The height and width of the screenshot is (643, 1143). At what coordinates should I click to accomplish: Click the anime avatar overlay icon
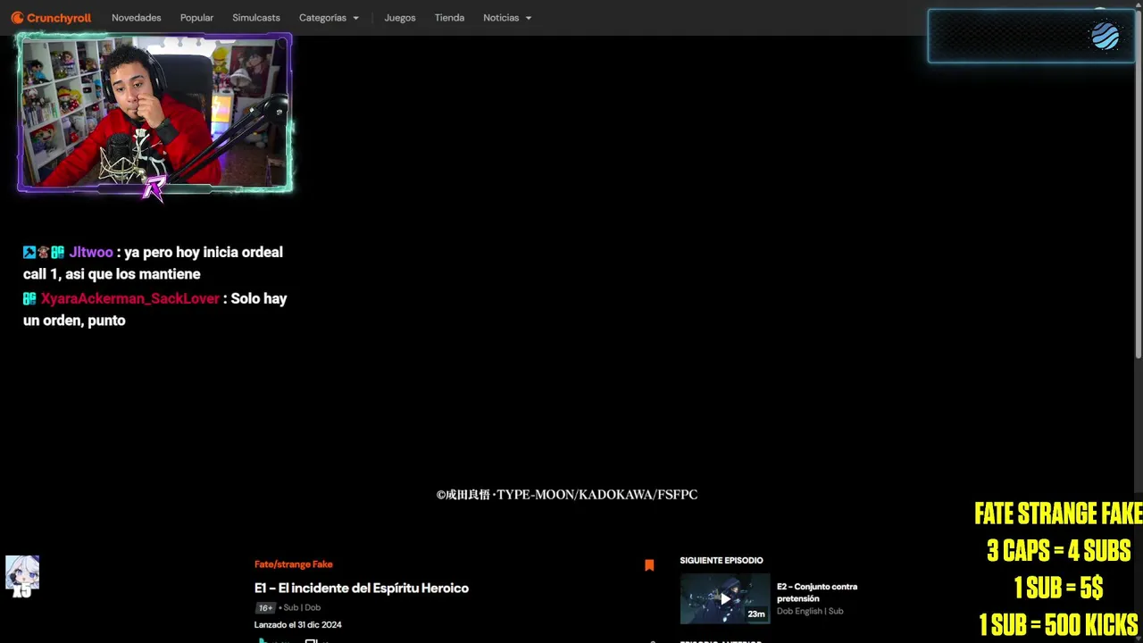pos(22,573)
